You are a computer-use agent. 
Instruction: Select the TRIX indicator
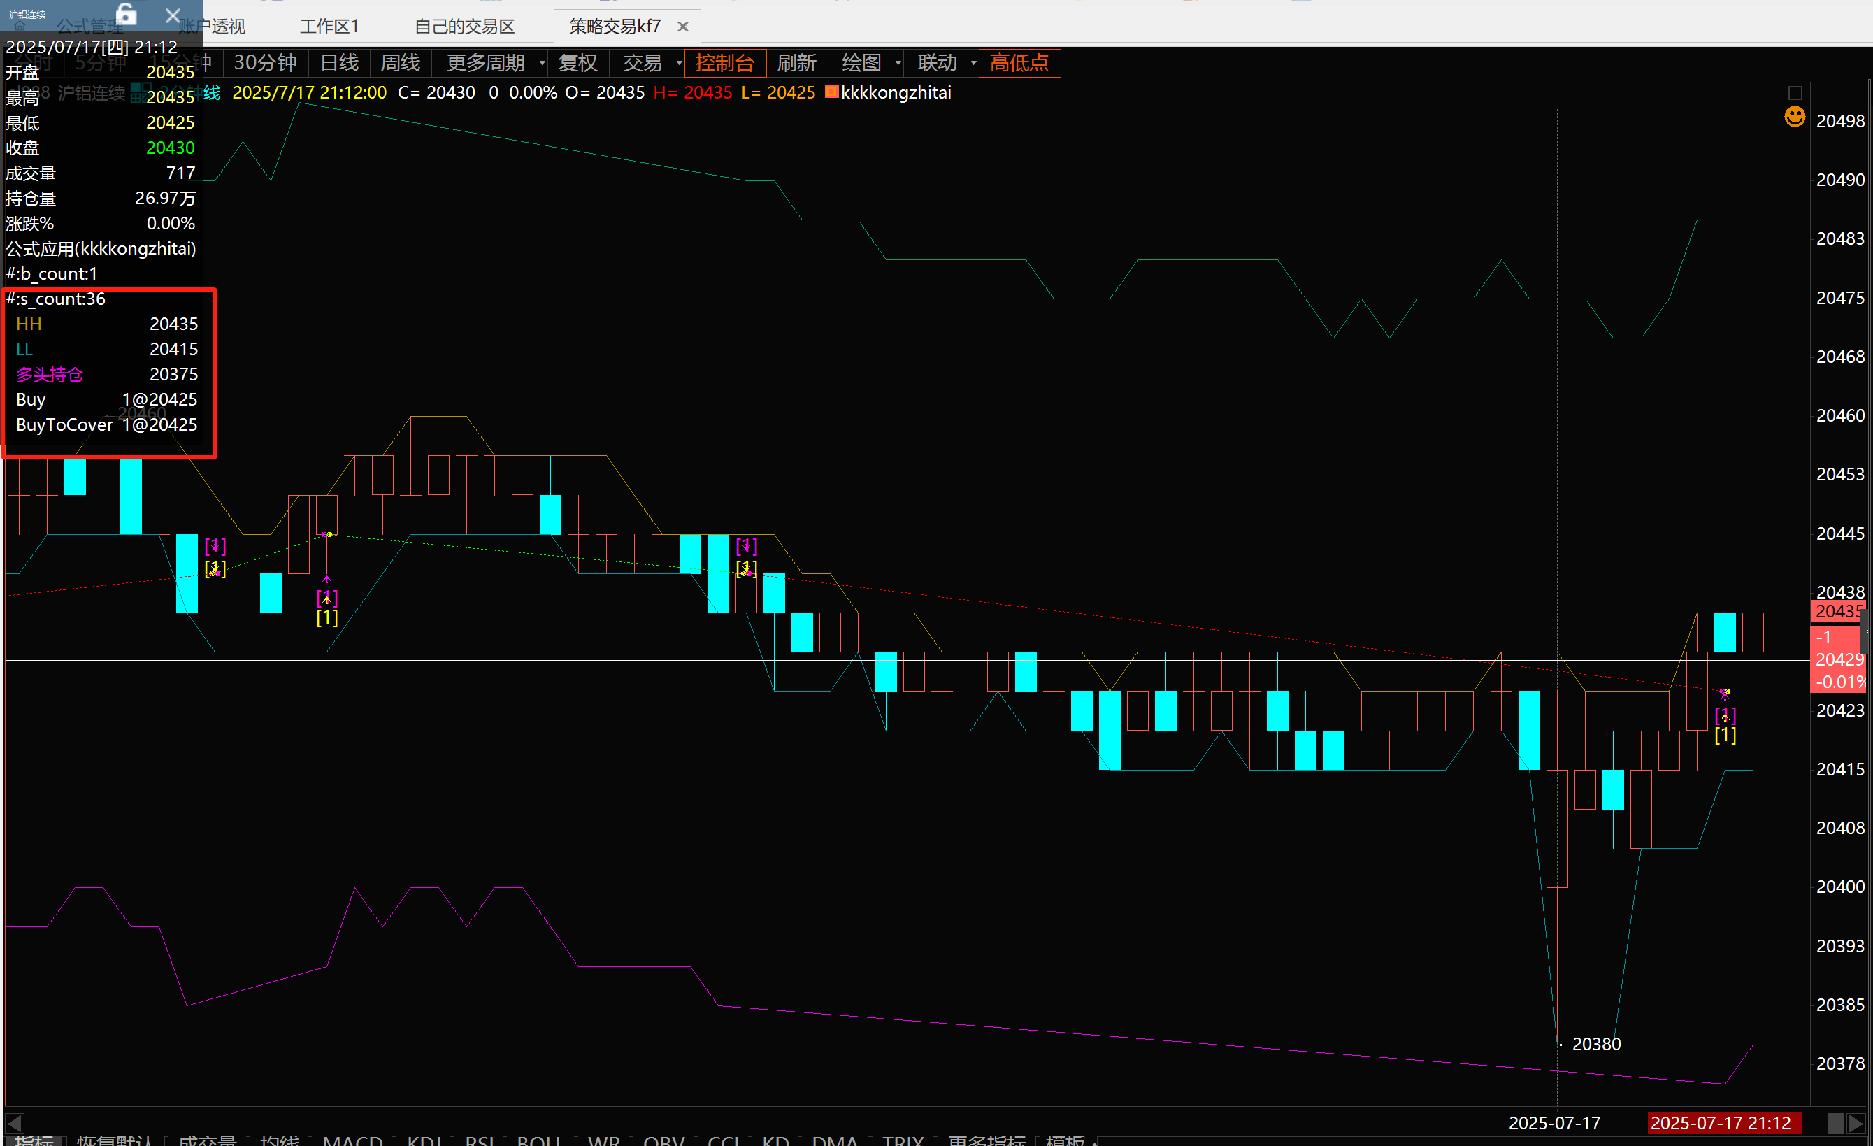[x=903, y=1140]
